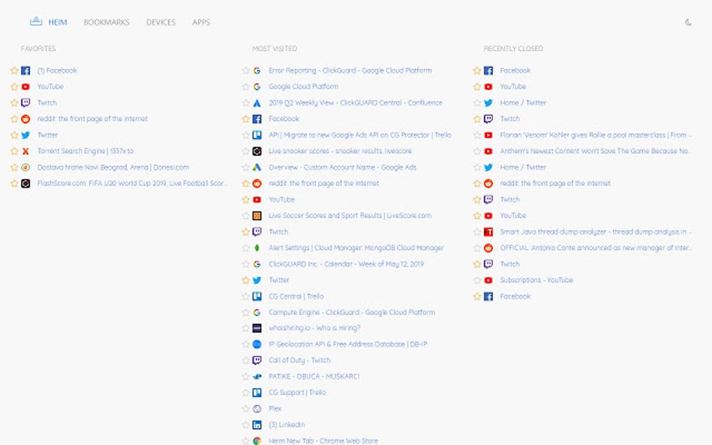This screenshot has height=445, width=712.
Task: Switch to the BOOKMARKS tab
Action: click(x=105, y=22)
